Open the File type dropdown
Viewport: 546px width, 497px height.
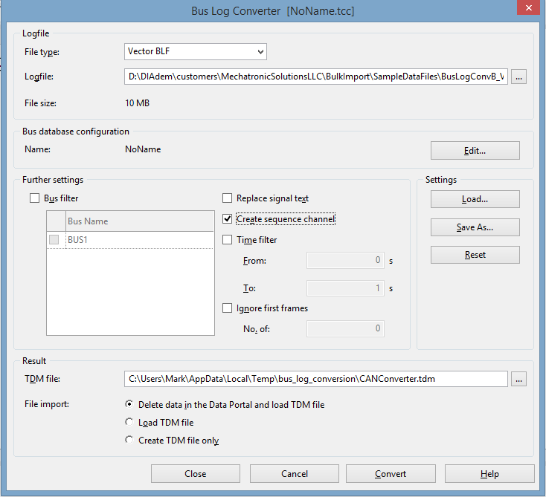click(196, 52)
